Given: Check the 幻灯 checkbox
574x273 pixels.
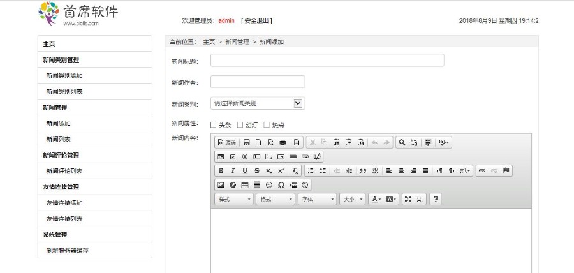Looking at the screenshot, I should (x=240, y=125).
